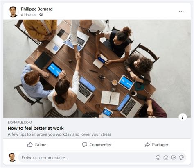Focus the "Écrivez un commentaire" field

[x=87, y=158]
